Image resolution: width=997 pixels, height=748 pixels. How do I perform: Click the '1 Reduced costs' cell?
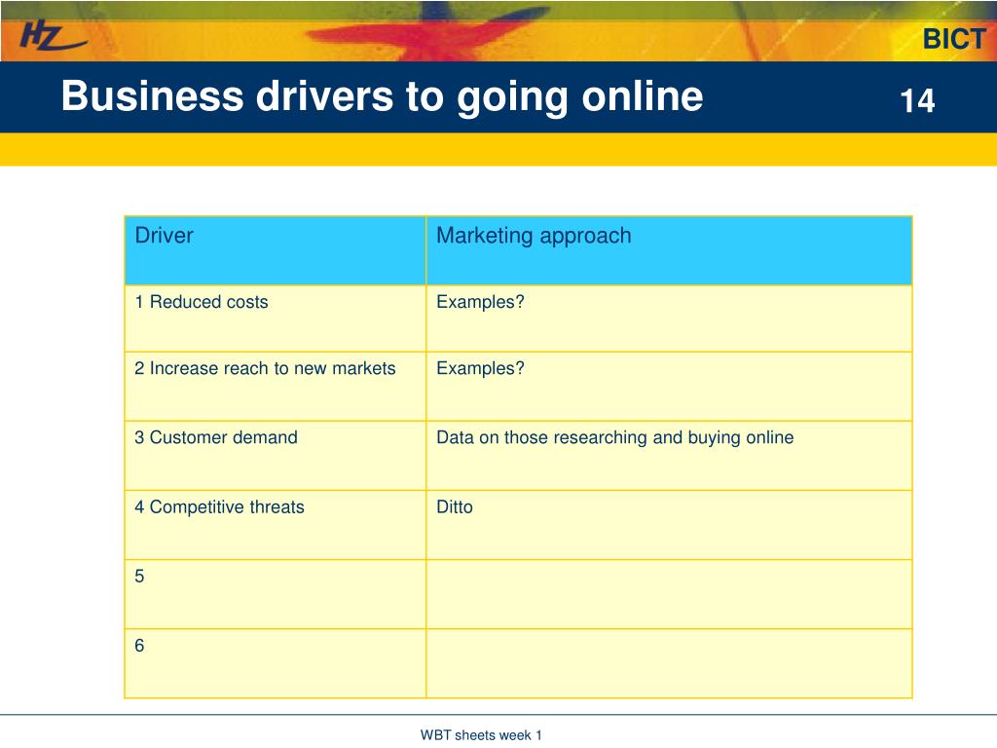(x=276, y=318)
